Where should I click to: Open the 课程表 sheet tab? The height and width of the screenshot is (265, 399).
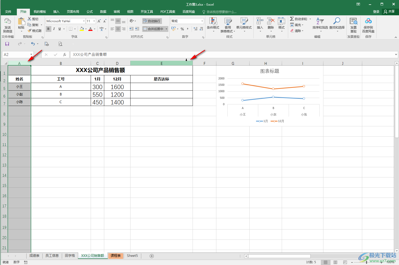(x=115, y=256)
